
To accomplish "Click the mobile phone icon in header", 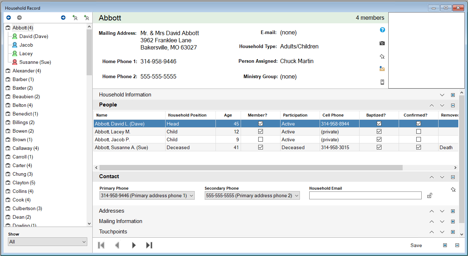I will (382, 82).
